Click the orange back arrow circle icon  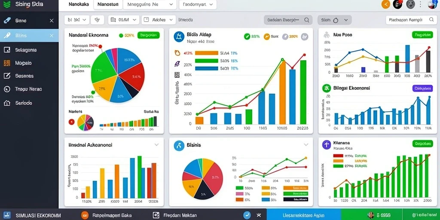(386, 4)
